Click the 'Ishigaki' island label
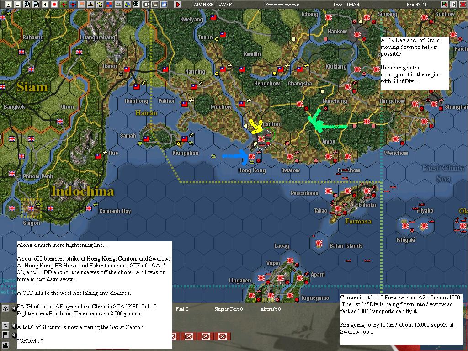 coord(406,240)
